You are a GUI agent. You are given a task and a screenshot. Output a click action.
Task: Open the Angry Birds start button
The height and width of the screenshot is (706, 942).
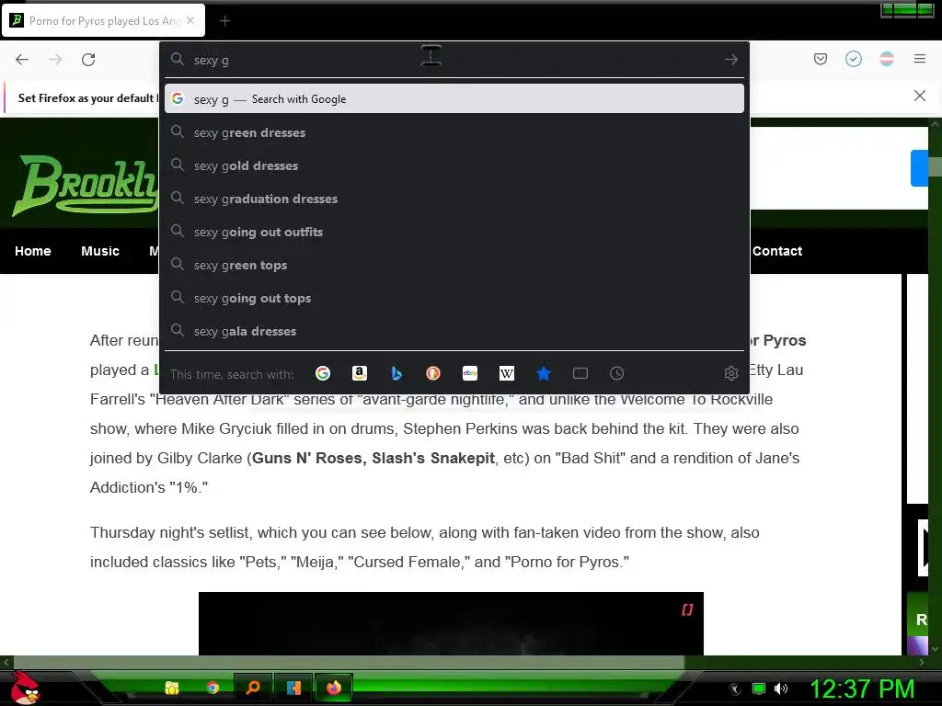[x=25, y=688]
